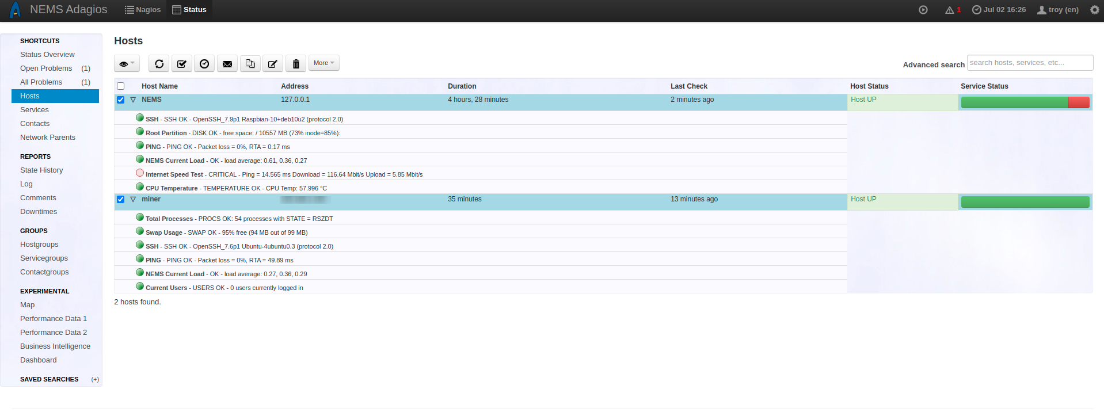Open All Problems in sidebar
The height and width of the screenshot is (412, 1104).
(41, 82)
